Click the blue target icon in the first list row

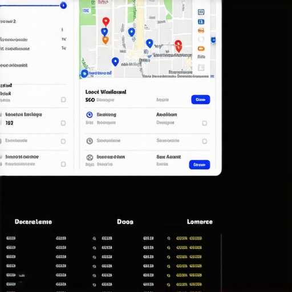point(90,115)
